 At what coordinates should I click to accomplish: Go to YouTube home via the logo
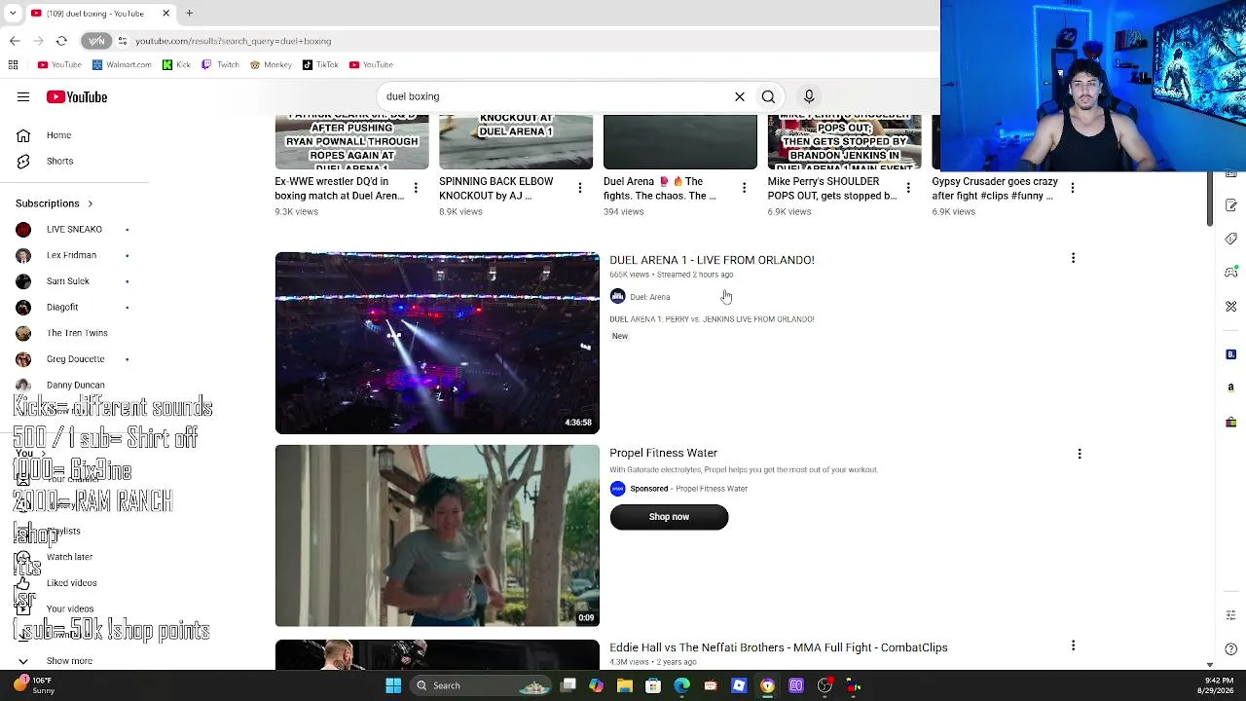(x=77, y=96)
